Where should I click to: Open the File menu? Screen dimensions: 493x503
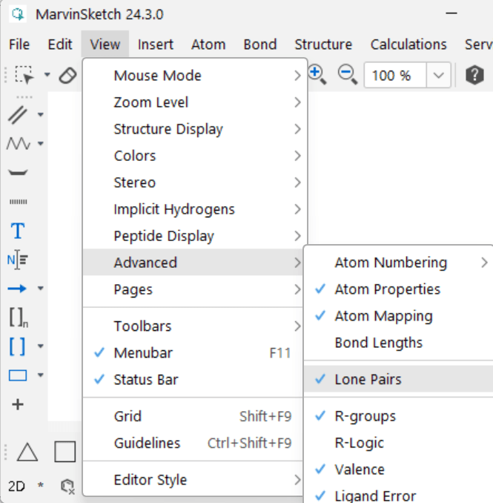pos(19,45)
